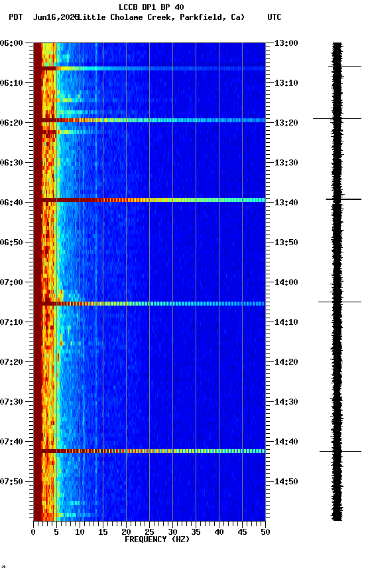Click the 20 Hz frequency tick label

[126, 532]
